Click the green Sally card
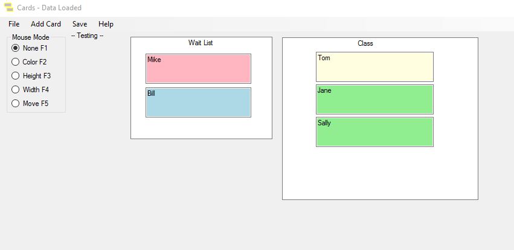The image size is (514, 250). tap(374, 133)
